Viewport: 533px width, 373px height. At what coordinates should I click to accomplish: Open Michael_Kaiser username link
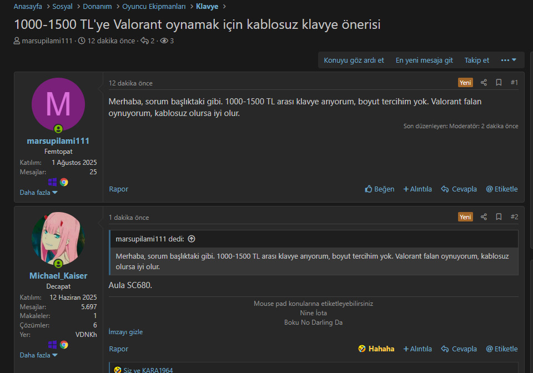58,275
